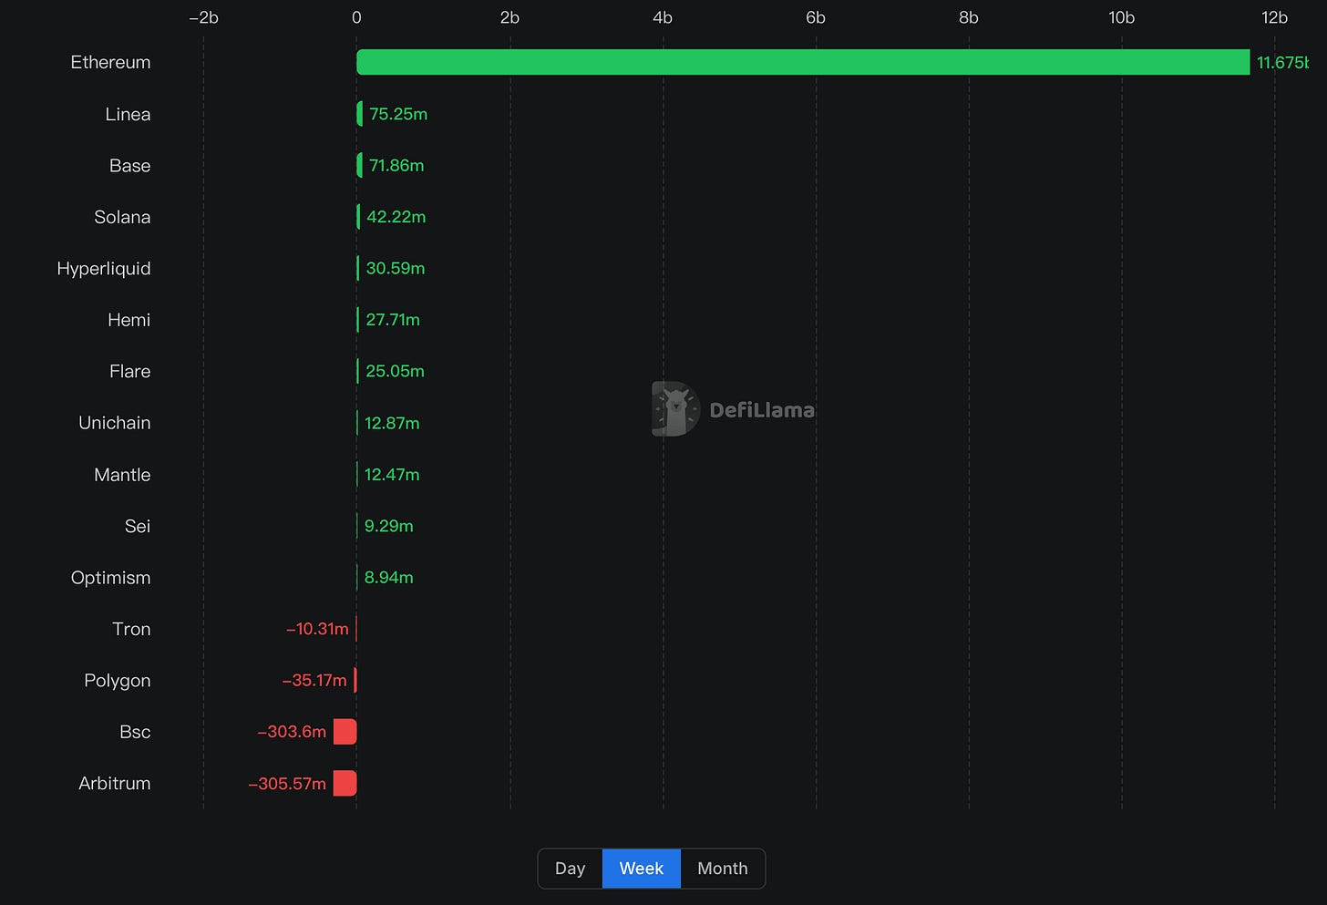Click the Bsc chain label

pos(135,732)
